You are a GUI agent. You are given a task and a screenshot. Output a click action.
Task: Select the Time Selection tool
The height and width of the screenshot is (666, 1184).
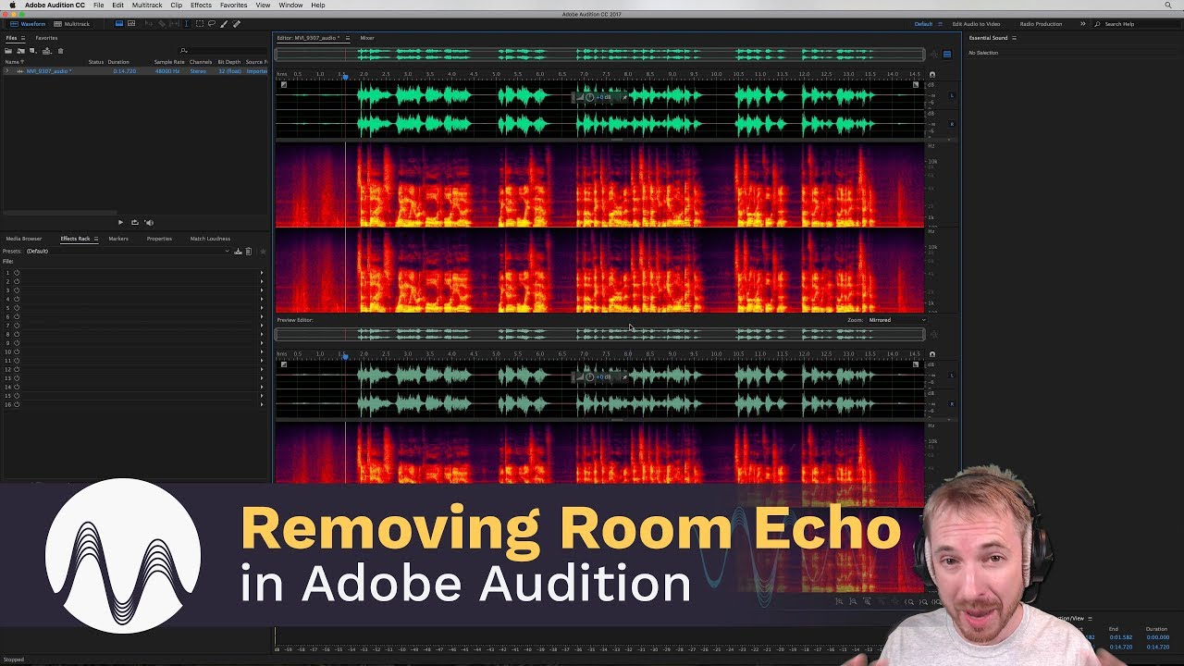pyautogui.click(x=187, y=24)
